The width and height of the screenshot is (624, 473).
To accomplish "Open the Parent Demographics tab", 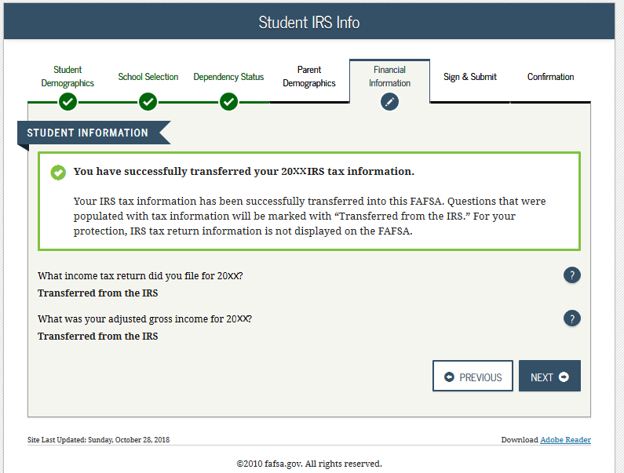I will [x=309, y=76].
